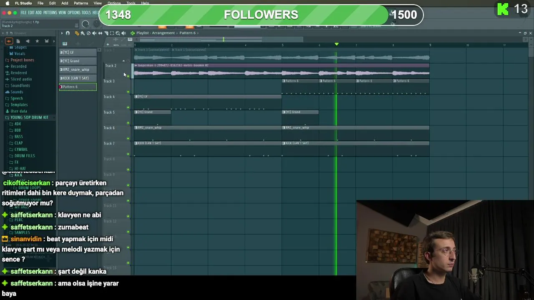The height and width of the screenshot is (300, 534).
Task: Mute Track 5 using its green light
Action: (128, 123)
